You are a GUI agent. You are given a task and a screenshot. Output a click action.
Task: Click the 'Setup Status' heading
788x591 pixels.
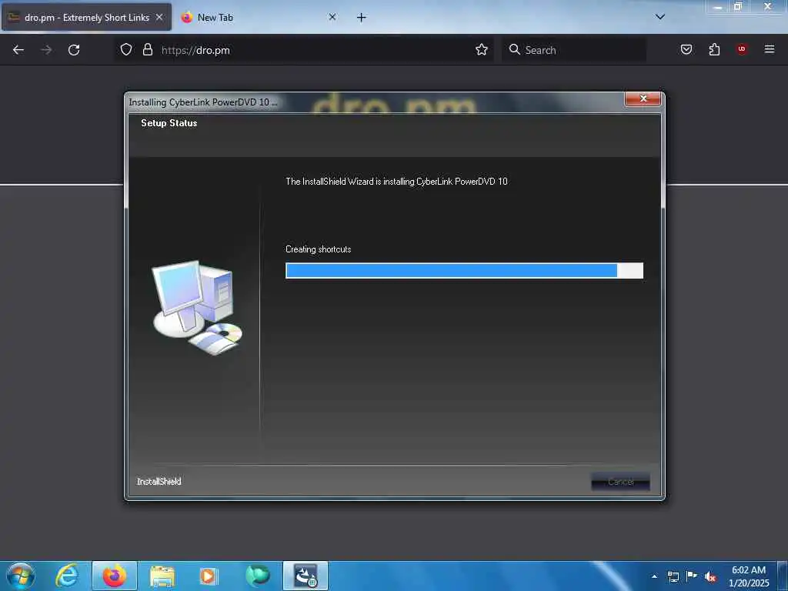click(169, 123)
